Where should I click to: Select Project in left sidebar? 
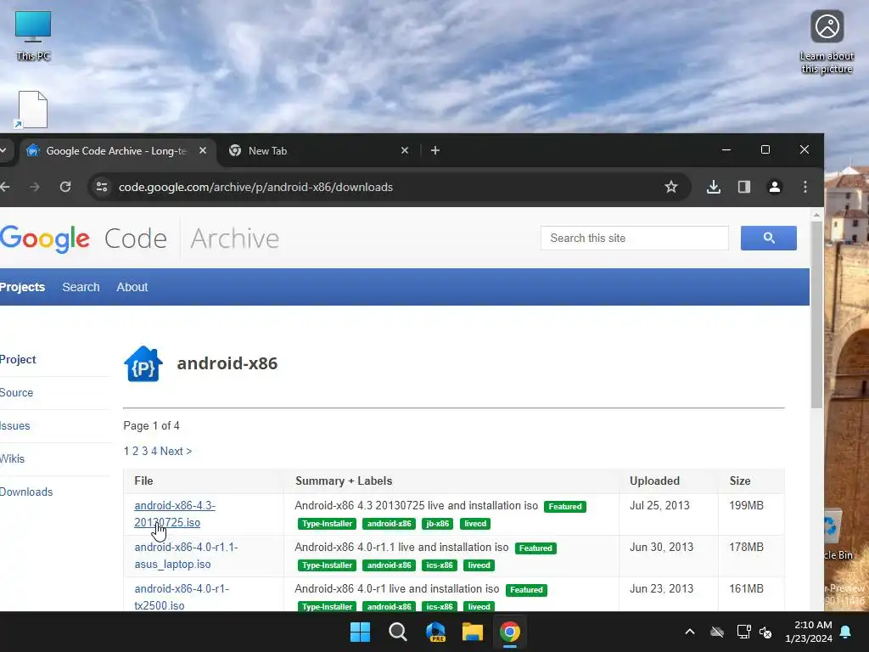(18, 359)
